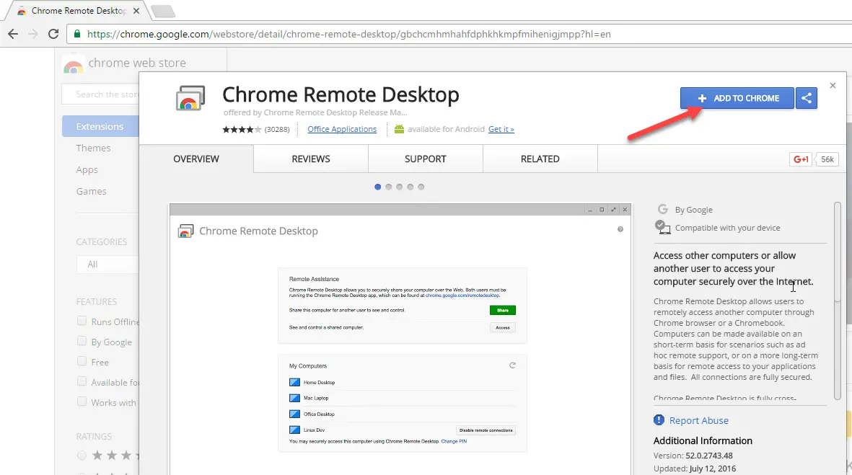Screen dimensions: 852x475
Task: Select the second screenshot carousel dot
Action: (389, 187)
